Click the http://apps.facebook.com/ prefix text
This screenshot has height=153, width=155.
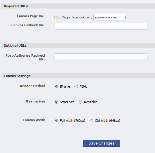pos(73,17)
